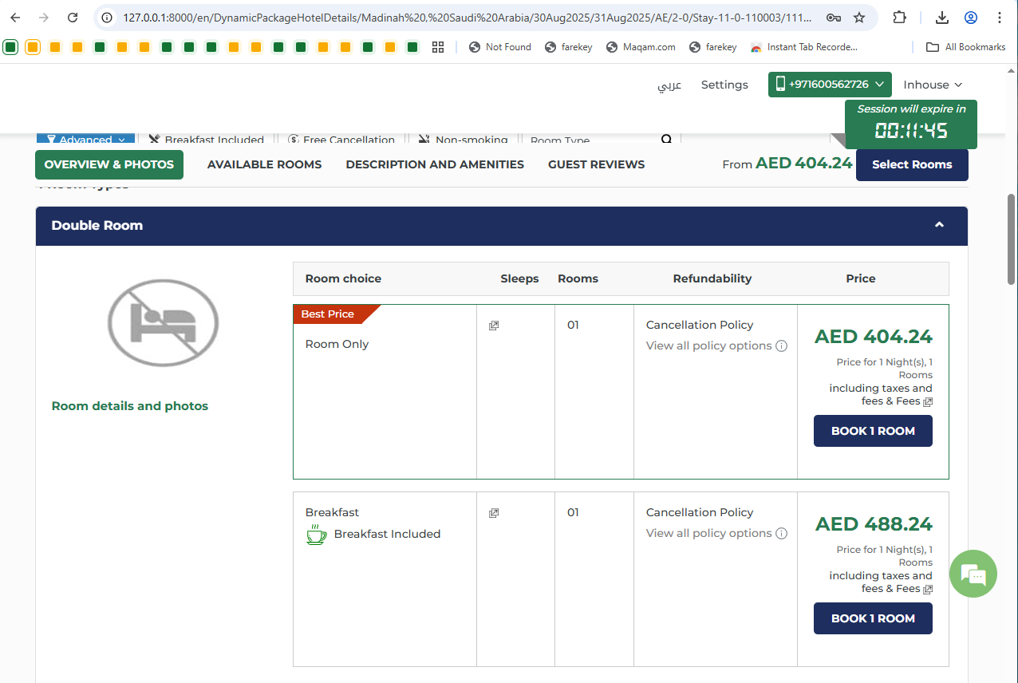The height and width of the screenshot is (683, 1018).
Task: Open sleeps details icon for Room Only
Action: point(494,326)
